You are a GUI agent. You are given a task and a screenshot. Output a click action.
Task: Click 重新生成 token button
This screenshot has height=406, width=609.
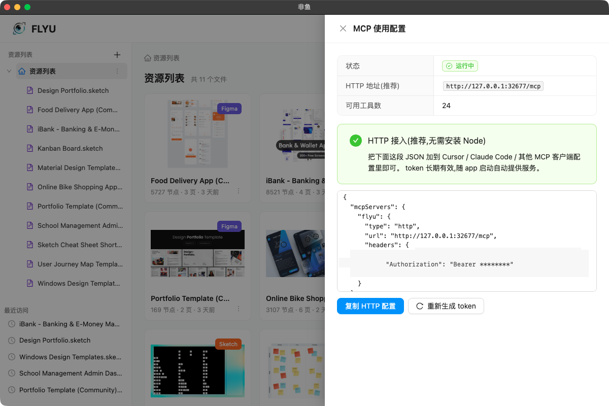(446, 306)
